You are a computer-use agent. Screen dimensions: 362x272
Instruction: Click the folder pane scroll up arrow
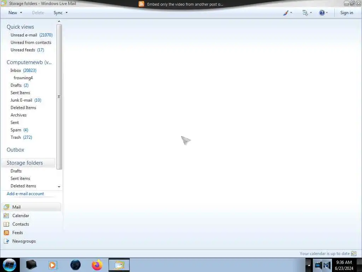click(59, 21)
